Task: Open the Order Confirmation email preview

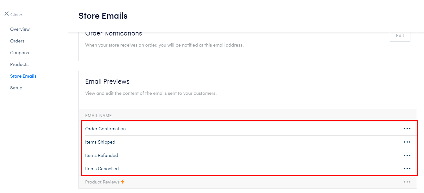Action: pos(105,129)
